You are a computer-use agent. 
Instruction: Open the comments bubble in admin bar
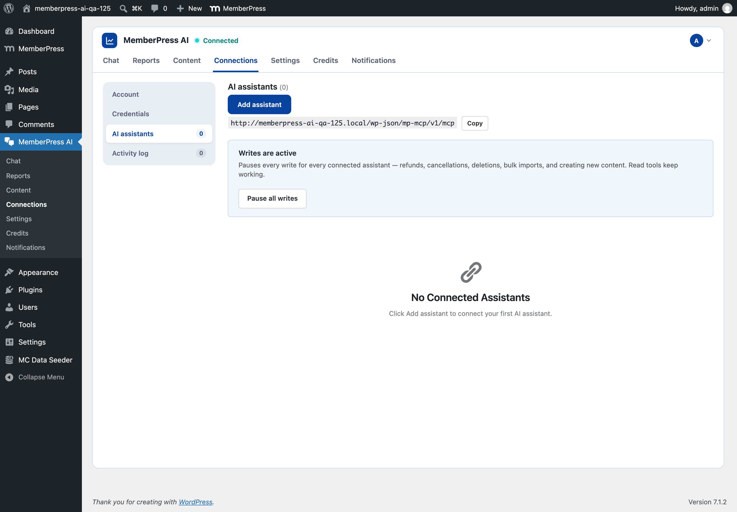[155, 8]
